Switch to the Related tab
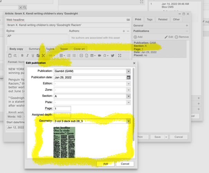This screenshot has height=173, width=209. [x=163, y=19]
